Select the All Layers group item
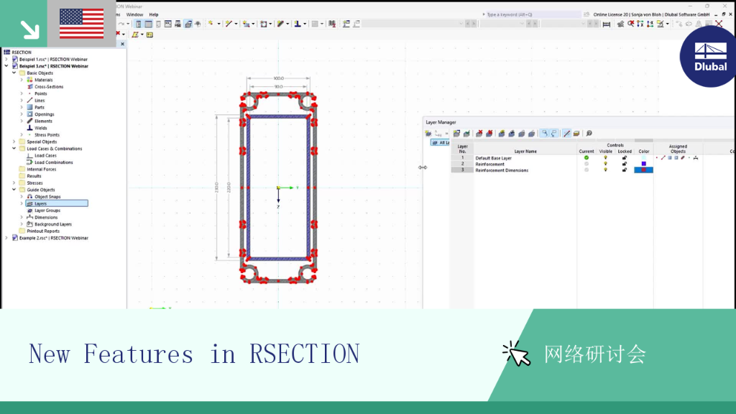This screenshot has width=736, height=414. 441,142
